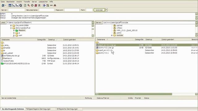Open the directory listing filters dialog
This screenshot has height=111, width=198.
pos(44,6)
